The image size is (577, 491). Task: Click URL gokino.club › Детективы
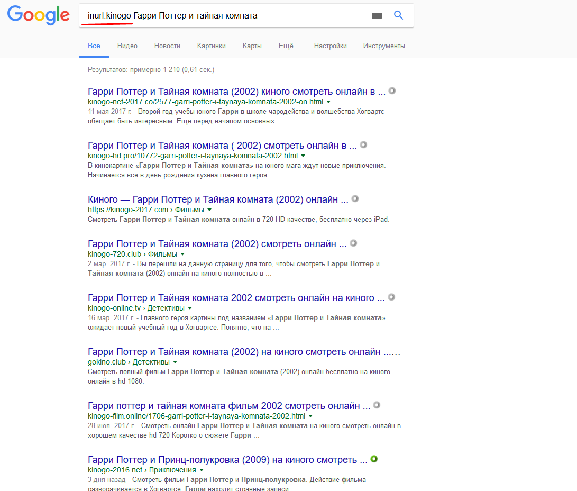coord(129,362)
